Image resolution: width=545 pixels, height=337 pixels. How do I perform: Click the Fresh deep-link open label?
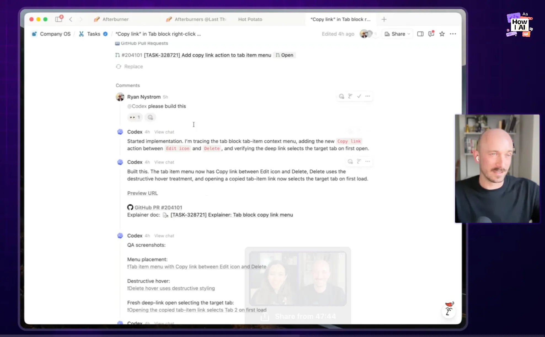(x=181, y=303)
